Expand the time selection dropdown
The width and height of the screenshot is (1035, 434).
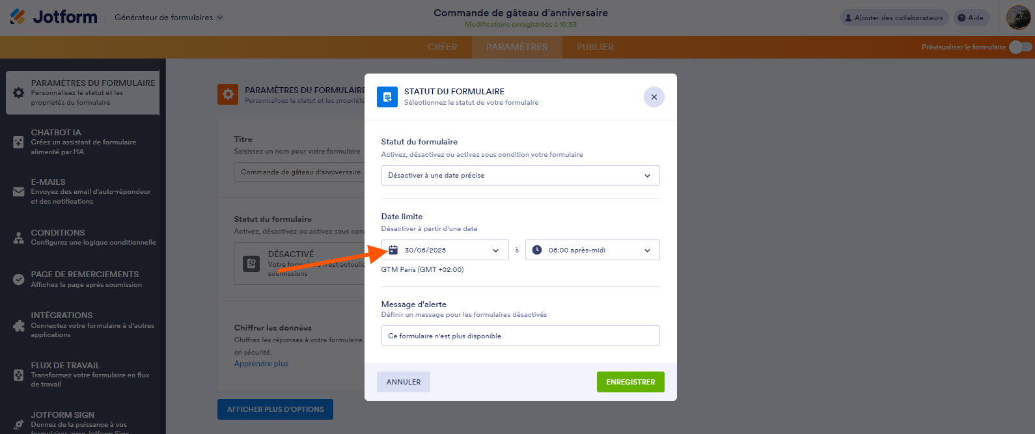(x=647, y=251)
